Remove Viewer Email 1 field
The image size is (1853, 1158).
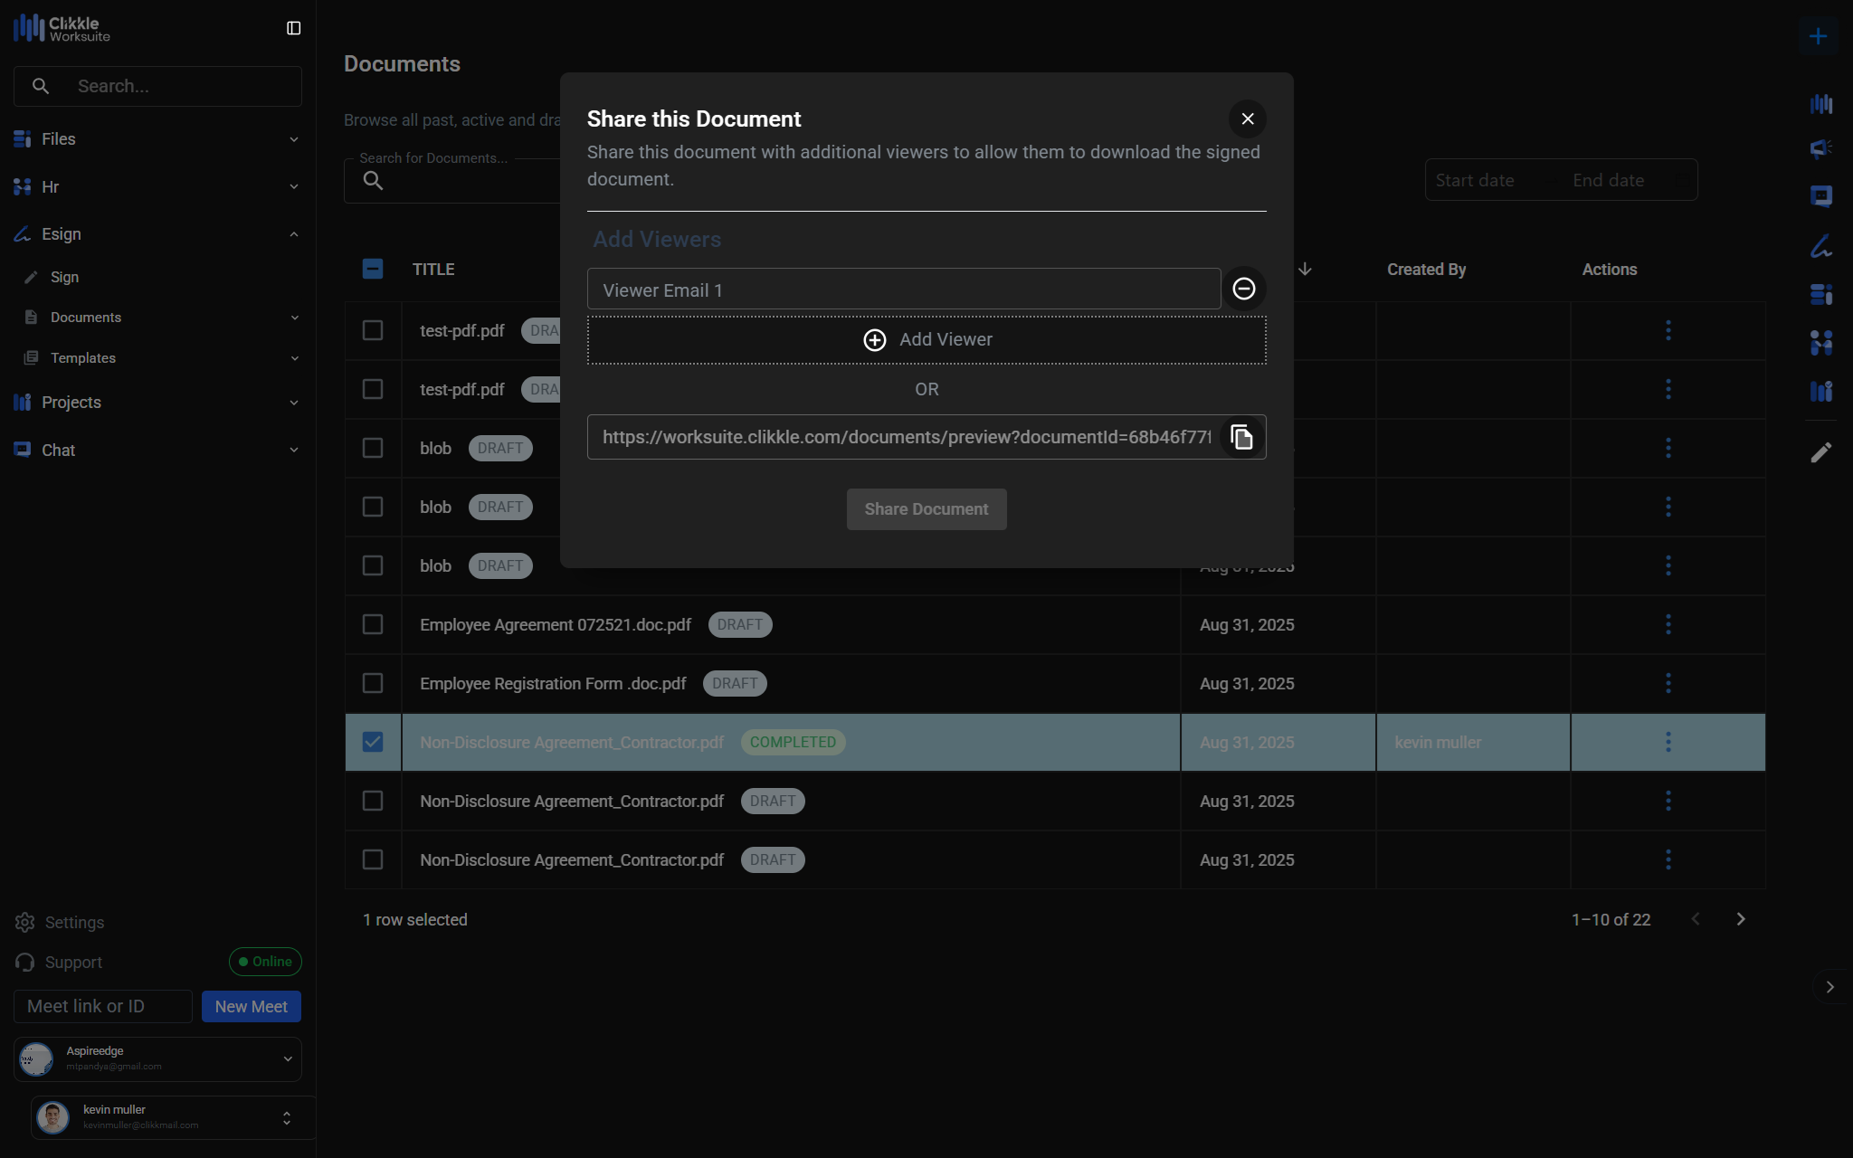click(1244, 289)
